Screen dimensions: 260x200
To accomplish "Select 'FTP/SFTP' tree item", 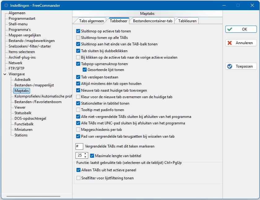I will coord(16,69).
